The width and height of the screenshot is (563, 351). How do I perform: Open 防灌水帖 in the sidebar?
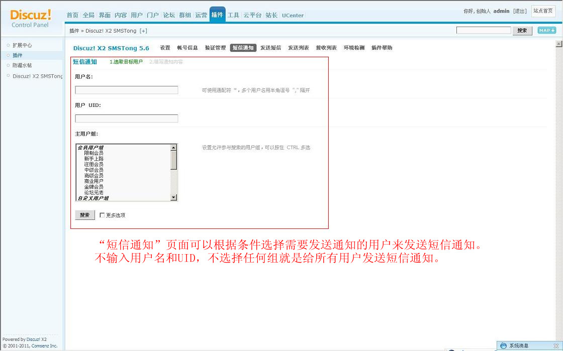[22, 66]
